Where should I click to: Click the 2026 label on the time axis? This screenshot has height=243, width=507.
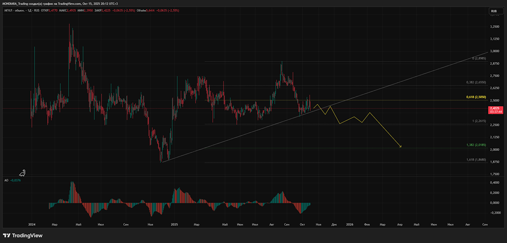tap(349, 224)
